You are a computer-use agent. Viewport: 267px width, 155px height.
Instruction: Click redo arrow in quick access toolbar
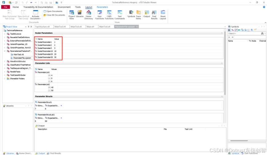tap(27, 2)
